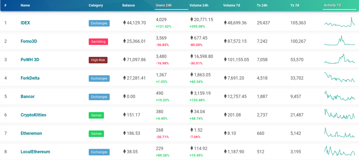Sort by the Volume 7d header
Viewport: 359px width, 160px height.
pyautogui.click(x=232, y=5)
